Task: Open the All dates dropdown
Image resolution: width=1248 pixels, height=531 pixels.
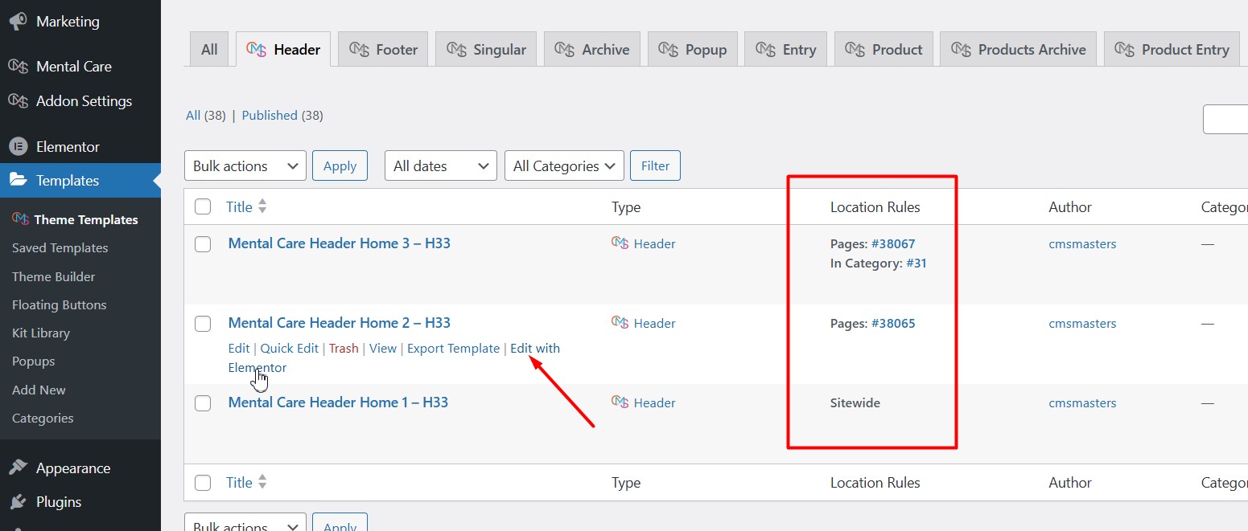Action: point(441,165)
